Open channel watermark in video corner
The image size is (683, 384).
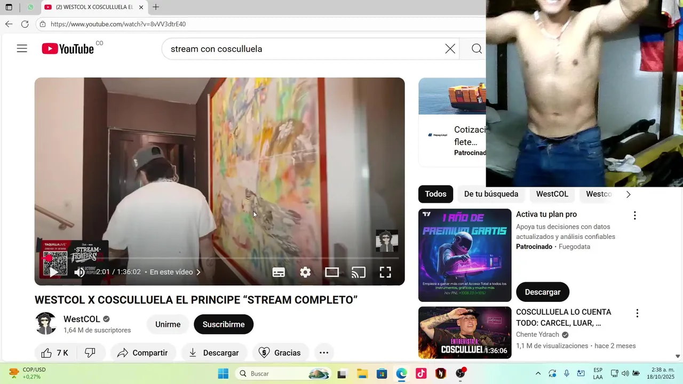[387, 241]
